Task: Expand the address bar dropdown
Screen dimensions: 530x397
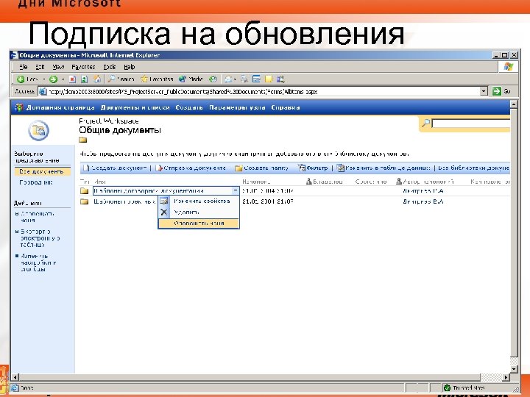Action: tap(484, 91)
